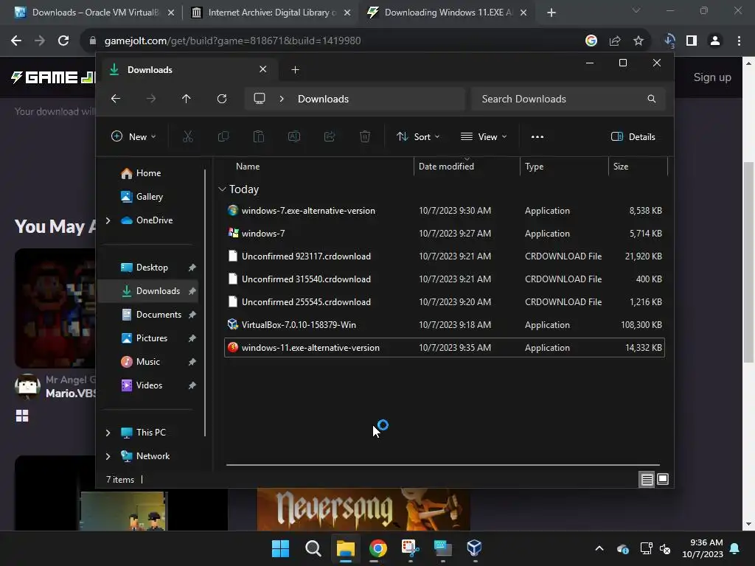
Task: Click the Neversong game thumbnail on Game Jolt
Action: pyautogui.click(x=363, y=509)
